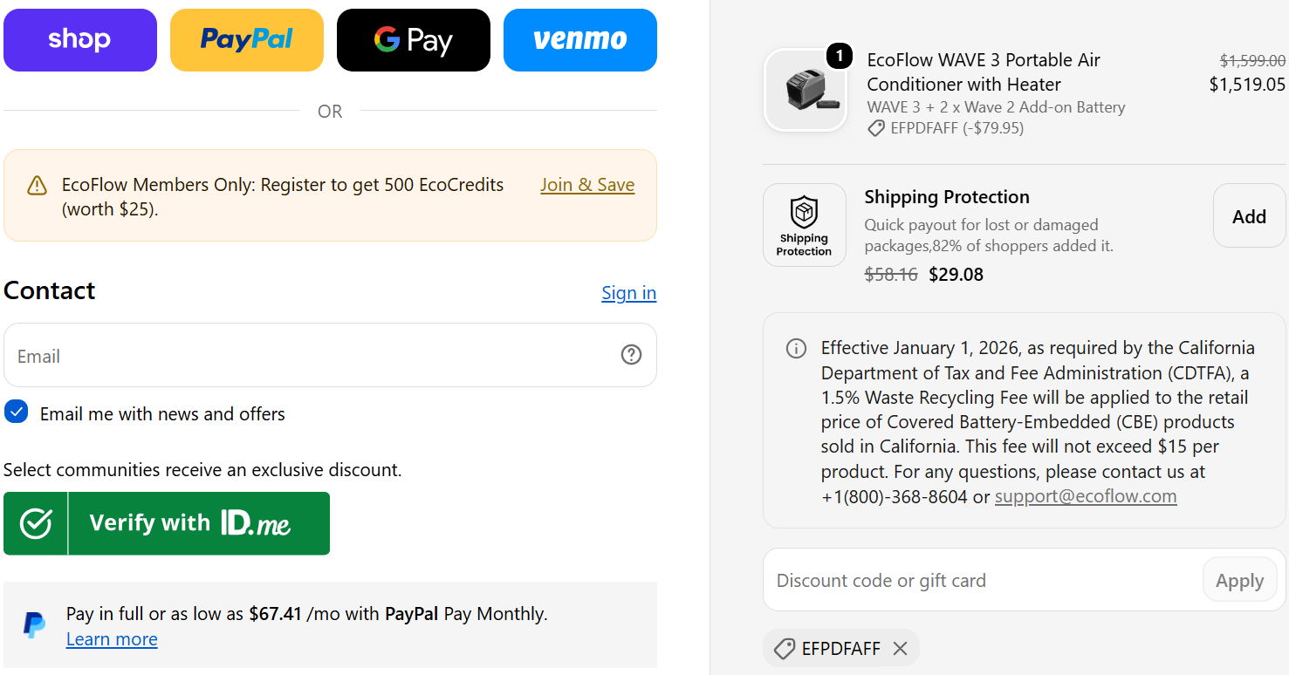
Task: Click the $67.41 monthly payment amount
Action: 275,614
